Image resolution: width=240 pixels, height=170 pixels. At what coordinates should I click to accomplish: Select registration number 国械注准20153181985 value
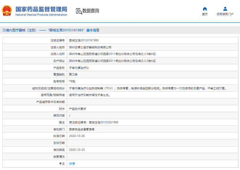coord(84,40)
